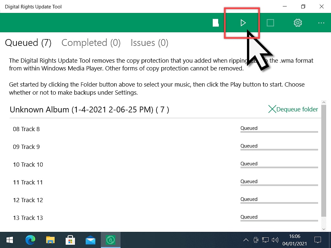Select the 12 Track 12 entry

tap(28, 200)
